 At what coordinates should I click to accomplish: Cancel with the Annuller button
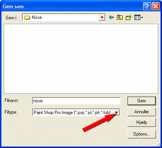[142, 112]
